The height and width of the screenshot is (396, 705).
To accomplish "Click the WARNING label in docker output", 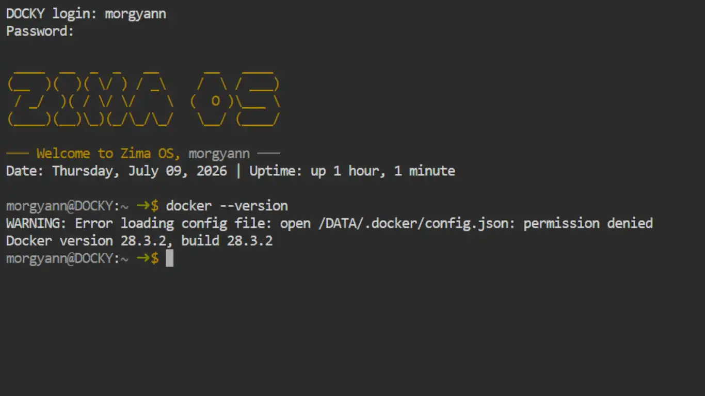I will 37,223.
